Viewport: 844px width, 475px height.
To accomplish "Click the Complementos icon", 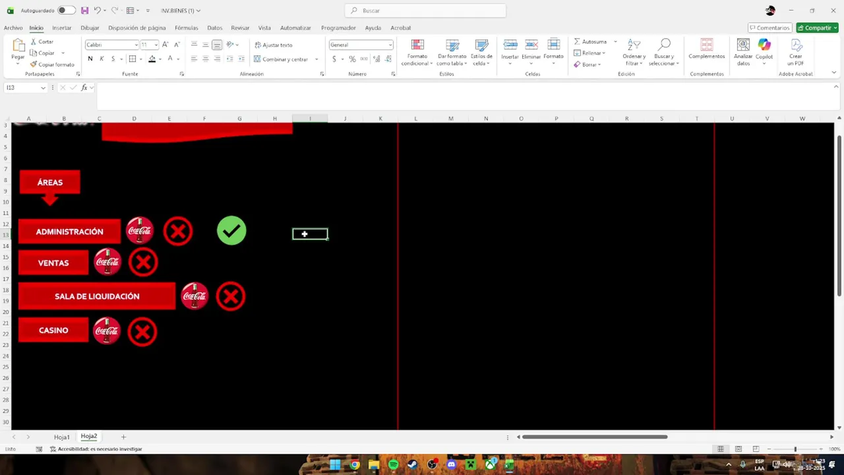I will pyautogui.click(x=706, y=45).
